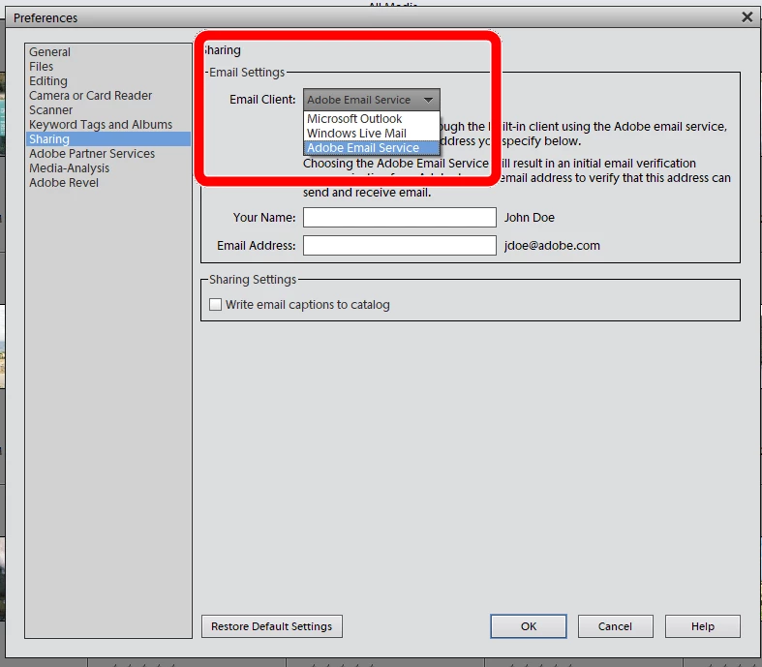Open the General preferences category
Viewport: 762px width, 667px height.
coord(49,52)
